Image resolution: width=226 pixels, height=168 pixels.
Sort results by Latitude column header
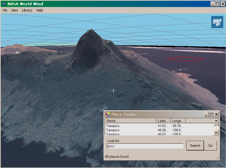pos(163,120)
